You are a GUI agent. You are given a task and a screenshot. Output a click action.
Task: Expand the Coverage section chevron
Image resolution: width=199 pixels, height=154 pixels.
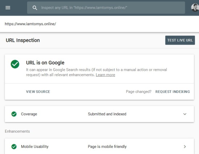tap(185, 114)
